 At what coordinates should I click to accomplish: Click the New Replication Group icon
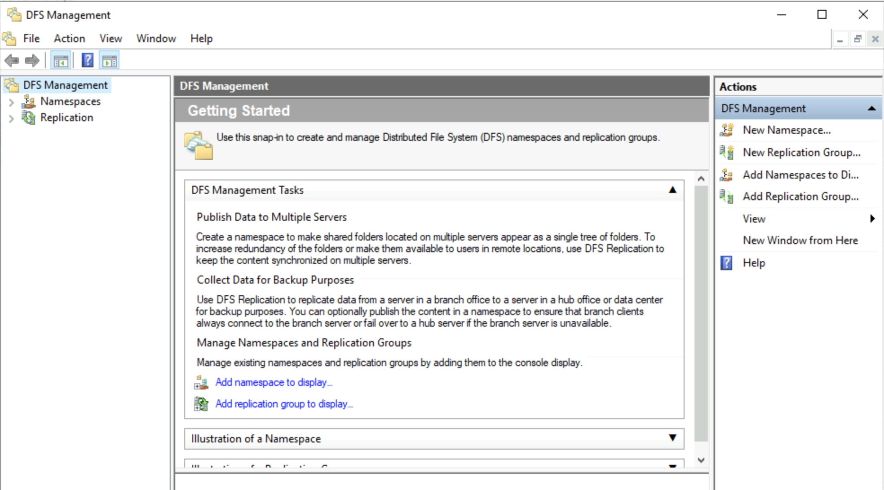point(725,152)
